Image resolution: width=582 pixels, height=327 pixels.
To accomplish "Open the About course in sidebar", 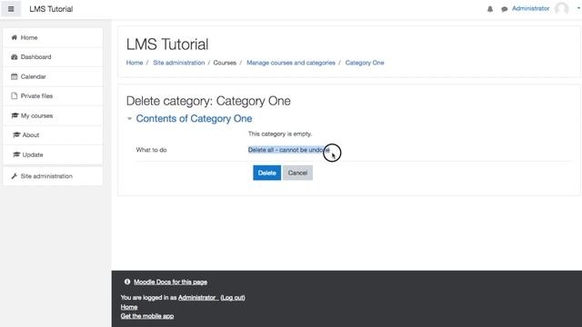I will coord(53,135).
